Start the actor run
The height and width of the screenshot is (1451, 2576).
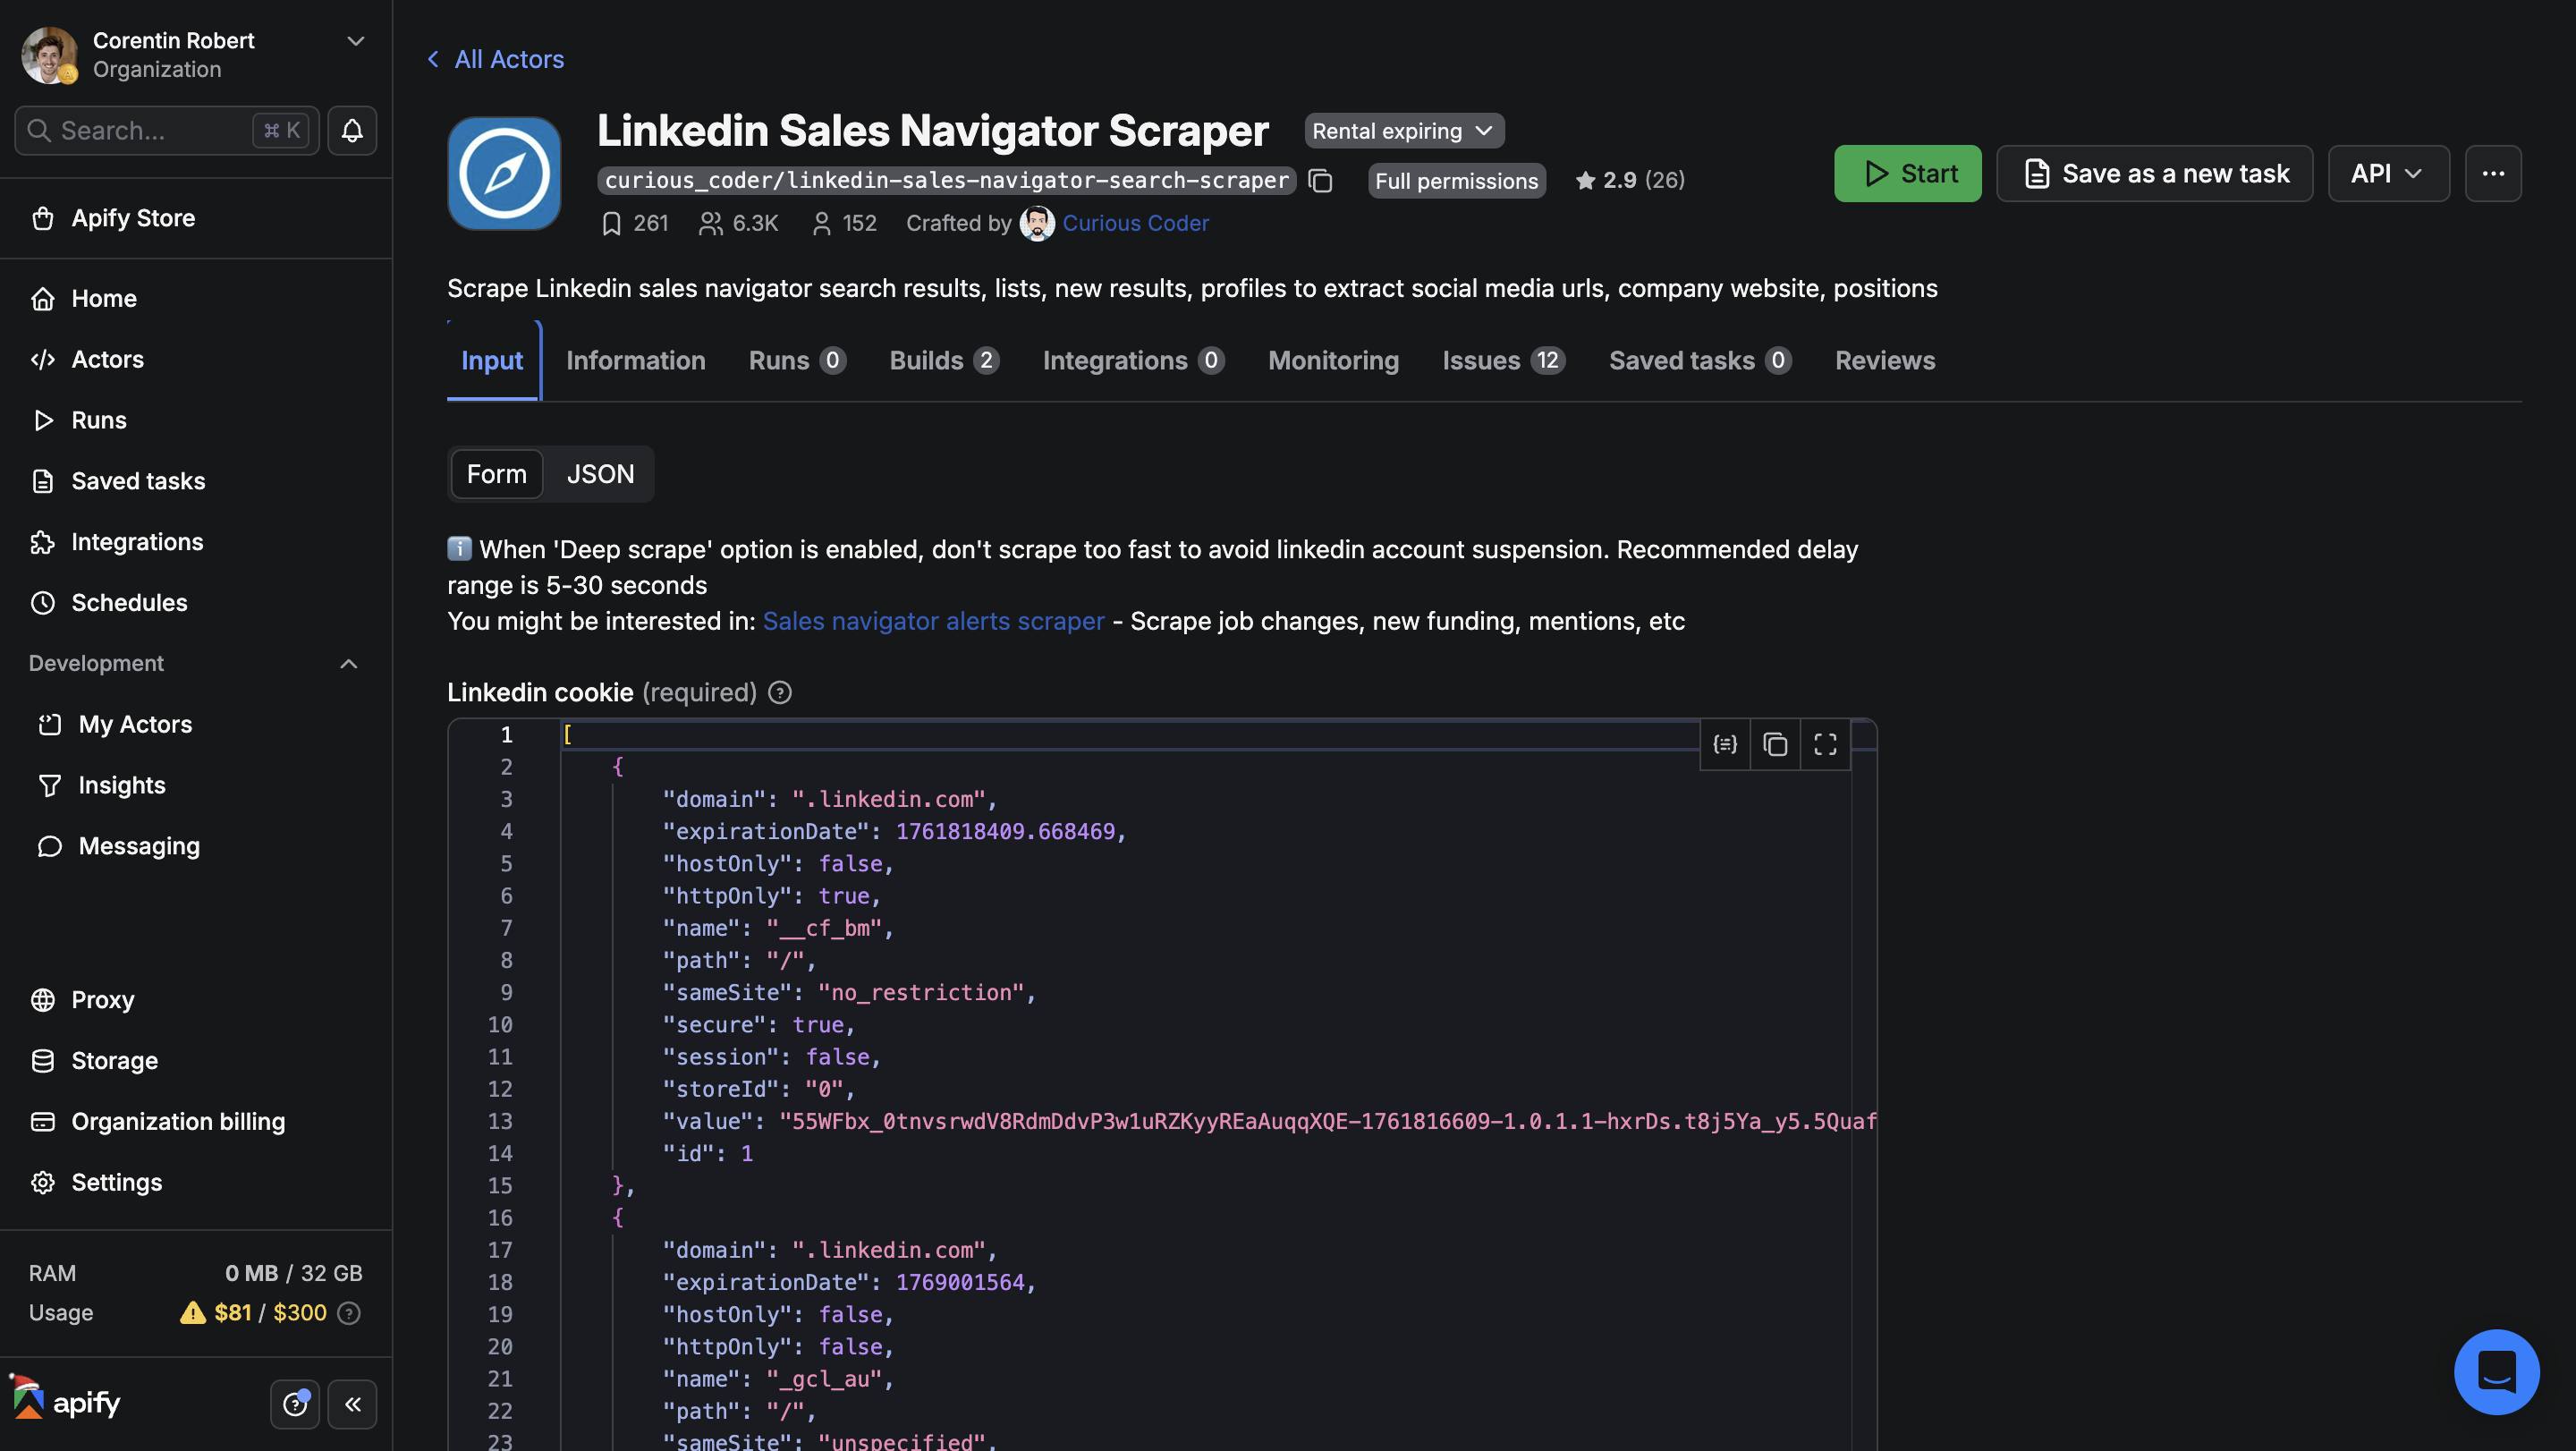[1907, 173]
